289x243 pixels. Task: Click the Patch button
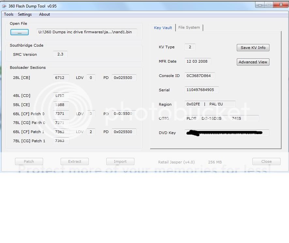click(29, 161)
